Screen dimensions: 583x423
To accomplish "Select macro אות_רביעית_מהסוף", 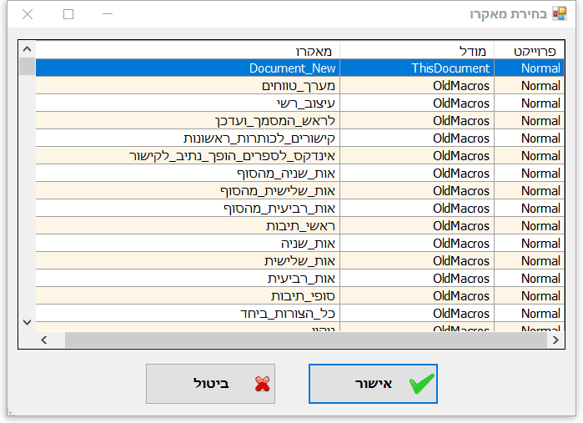I will click(x=188, y=208).
